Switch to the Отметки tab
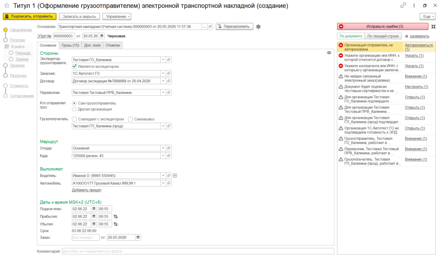 click(x=113, y=46)
